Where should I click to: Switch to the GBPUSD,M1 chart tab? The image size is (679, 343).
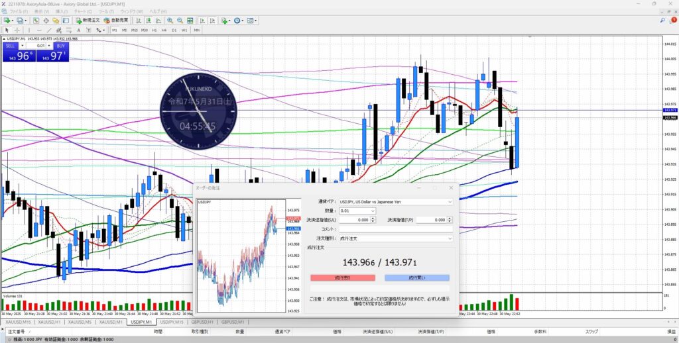[233, 322]
